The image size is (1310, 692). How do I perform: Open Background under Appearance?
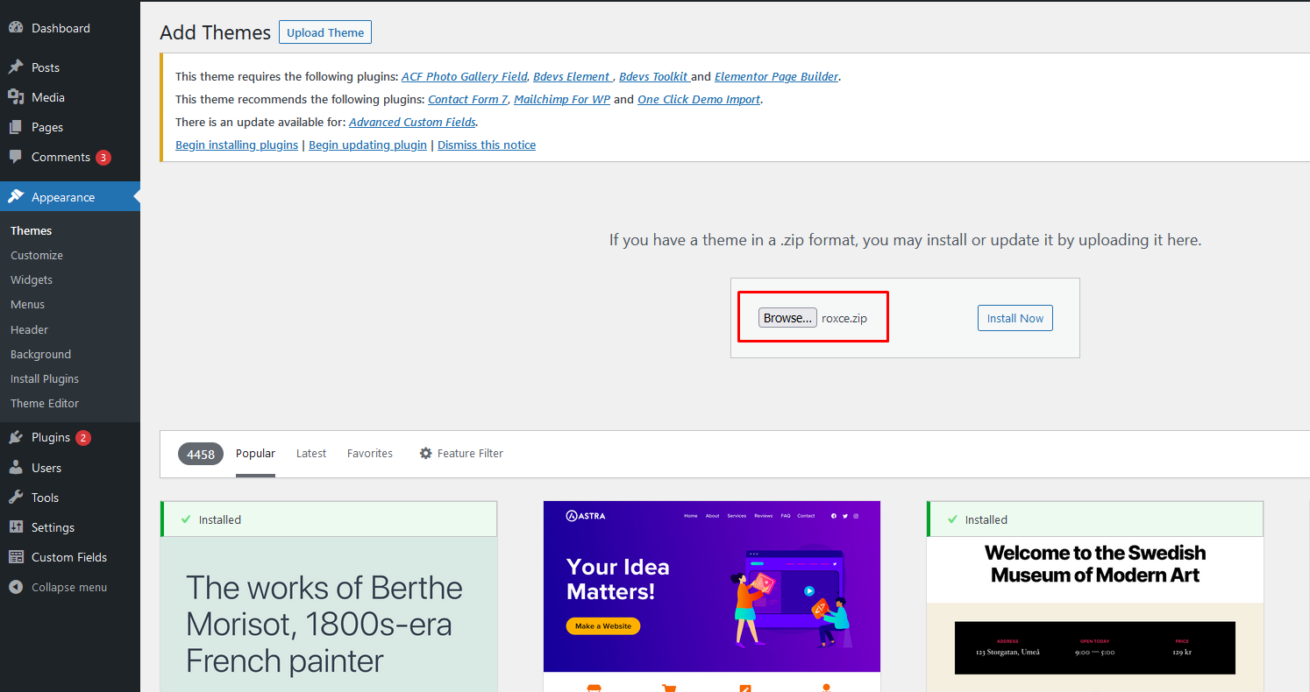click(41, 354)
